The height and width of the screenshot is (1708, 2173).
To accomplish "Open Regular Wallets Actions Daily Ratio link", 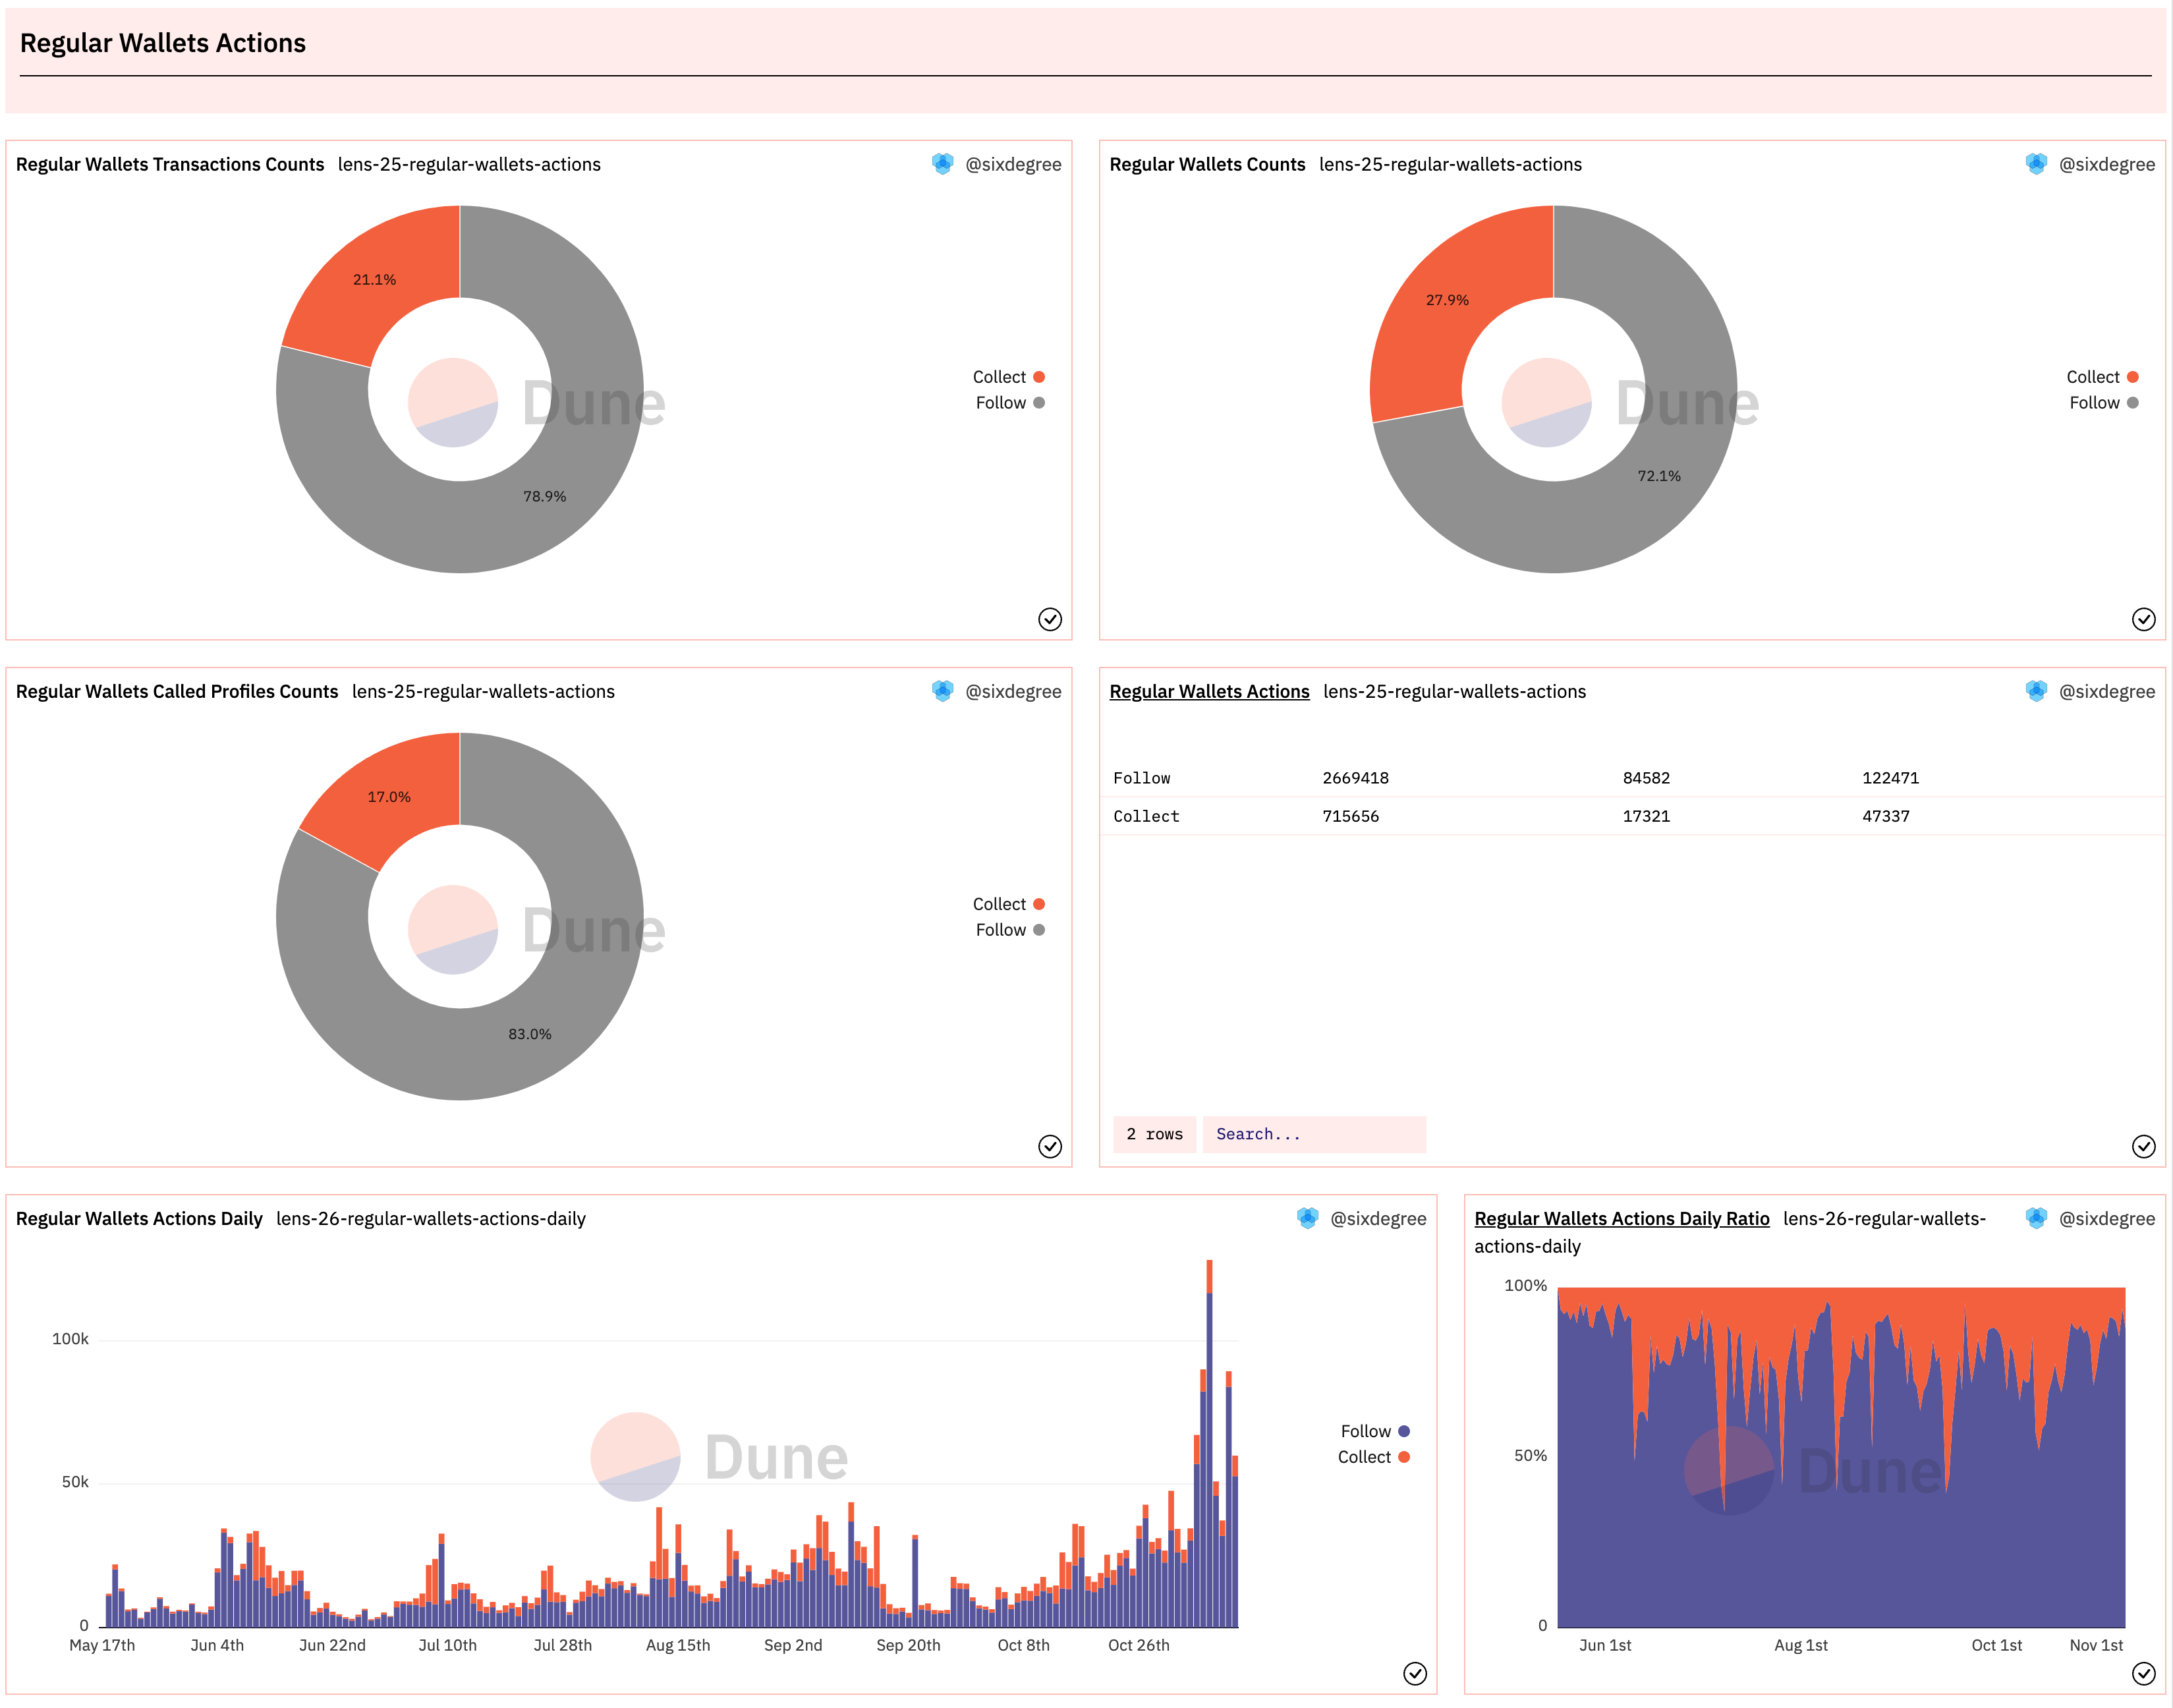I will point(1621,1218).
